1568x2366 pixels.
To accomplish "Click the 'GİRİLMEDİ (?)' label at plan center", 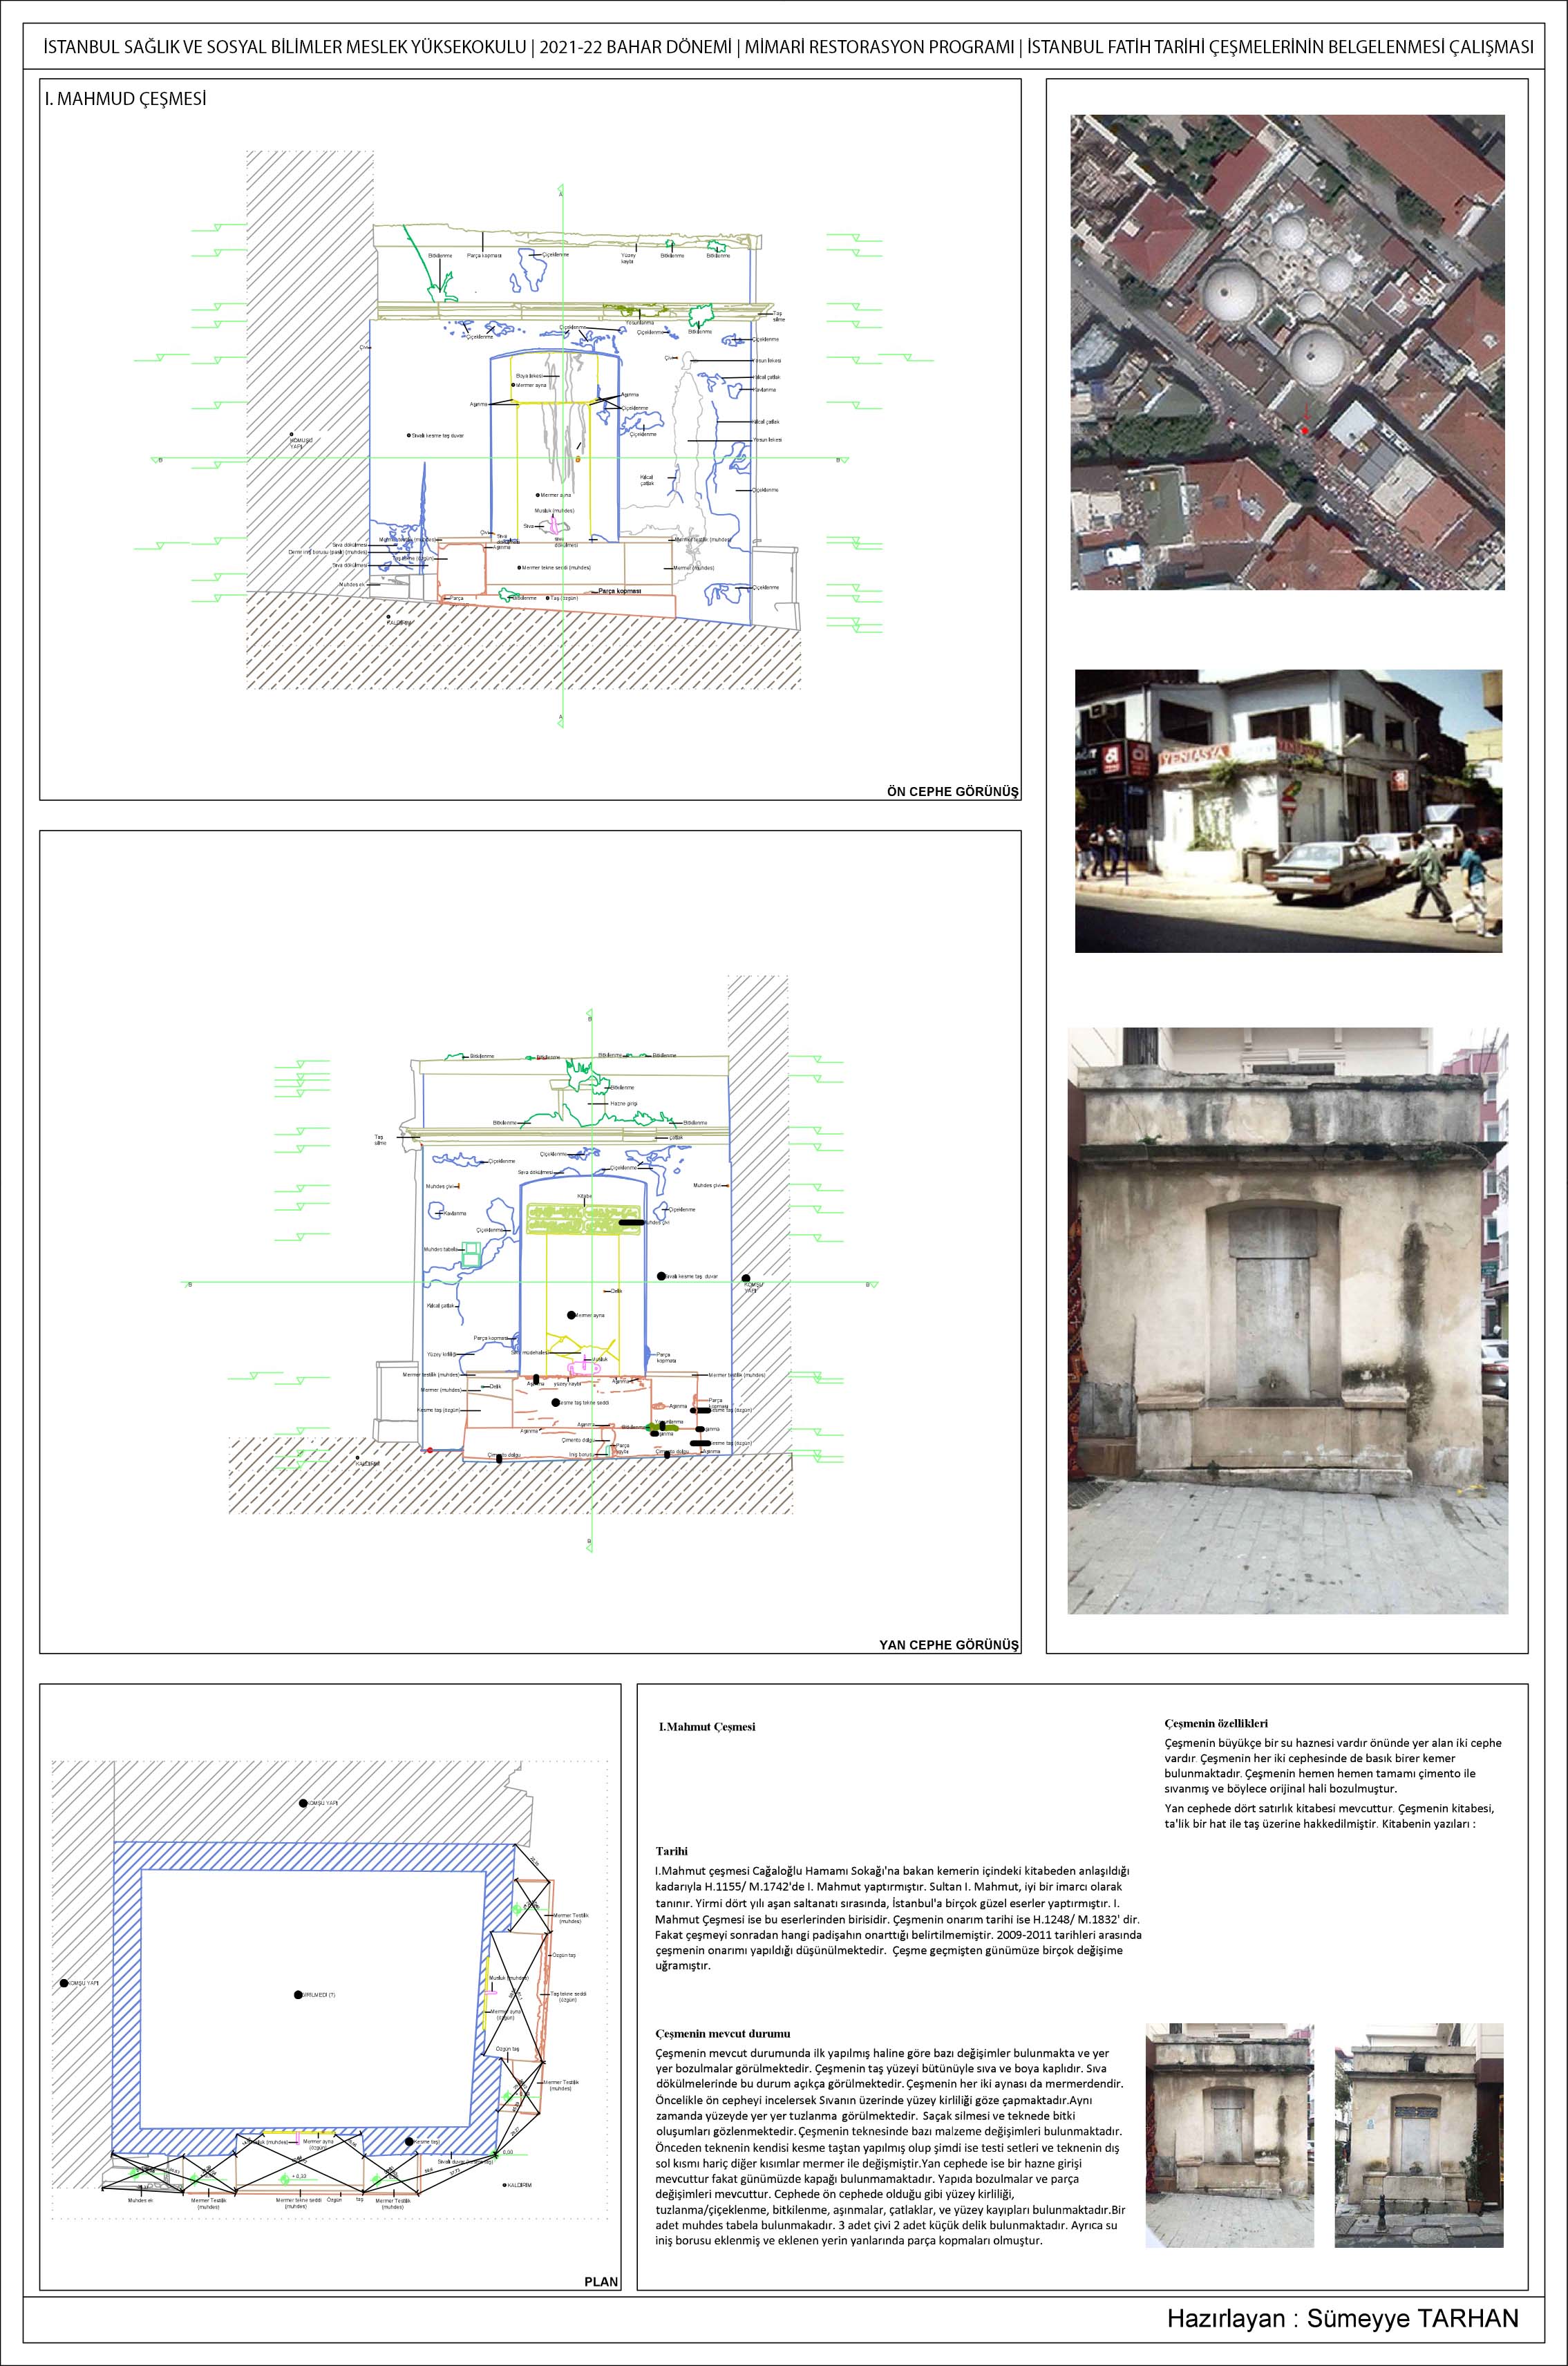I will [318, 1995].
